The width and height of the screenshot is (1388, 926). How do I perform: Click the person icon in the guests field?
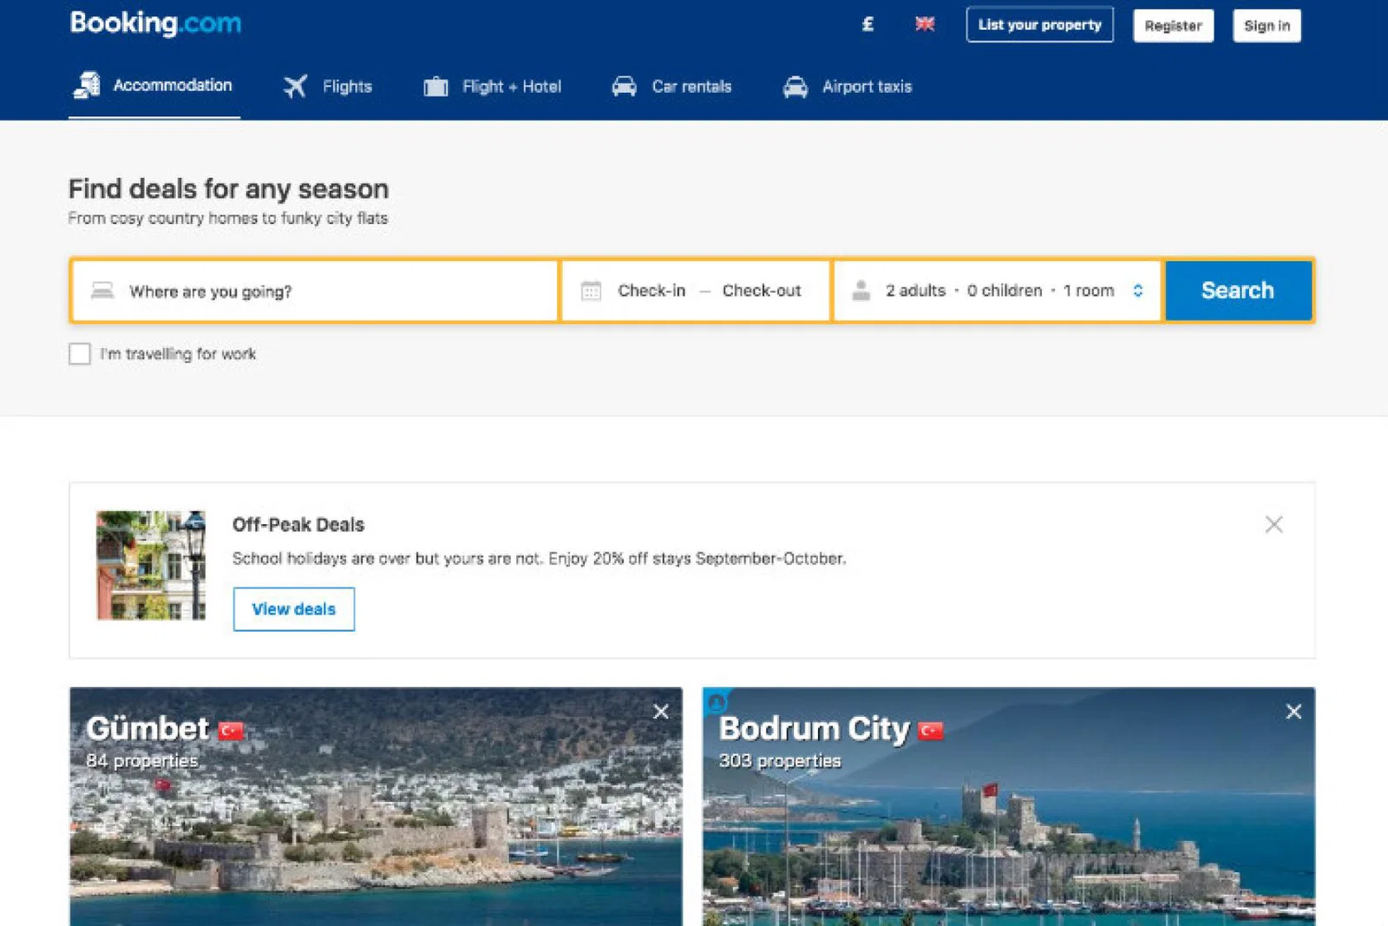click(x=861, y=290)
